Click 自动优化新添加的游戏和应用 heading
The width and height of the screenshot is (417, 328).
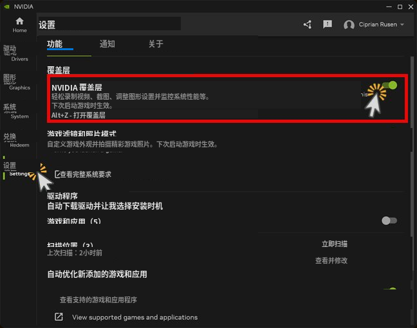[97, 274]
